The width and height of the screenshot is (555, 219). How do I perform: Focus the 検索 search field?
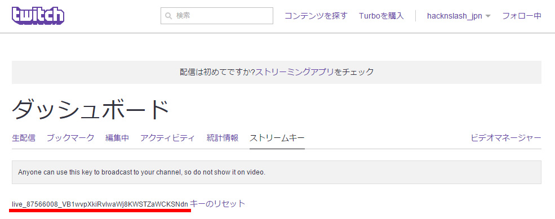pyautogui.click(x=216, y=16)
